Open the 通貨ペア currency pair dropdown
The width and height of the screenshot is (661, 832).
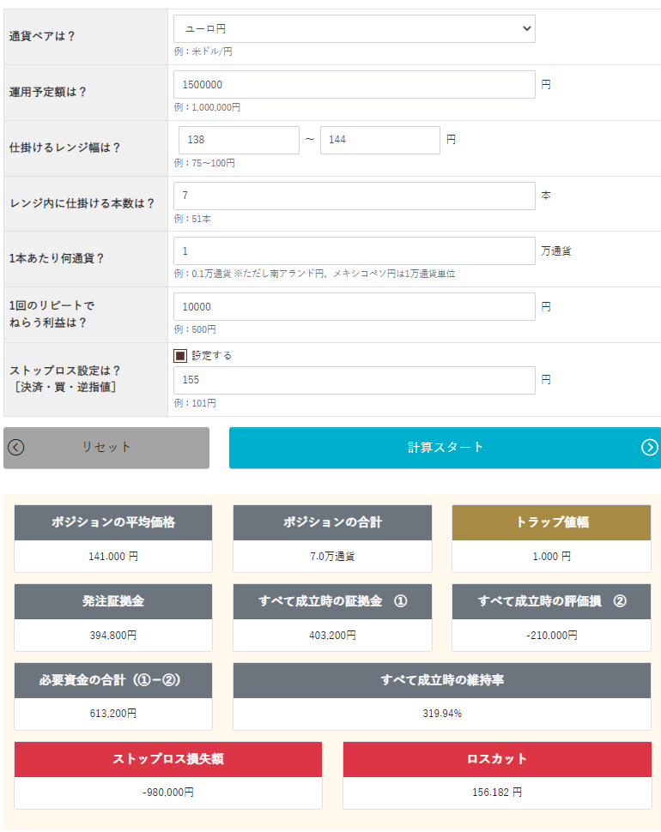355,28
